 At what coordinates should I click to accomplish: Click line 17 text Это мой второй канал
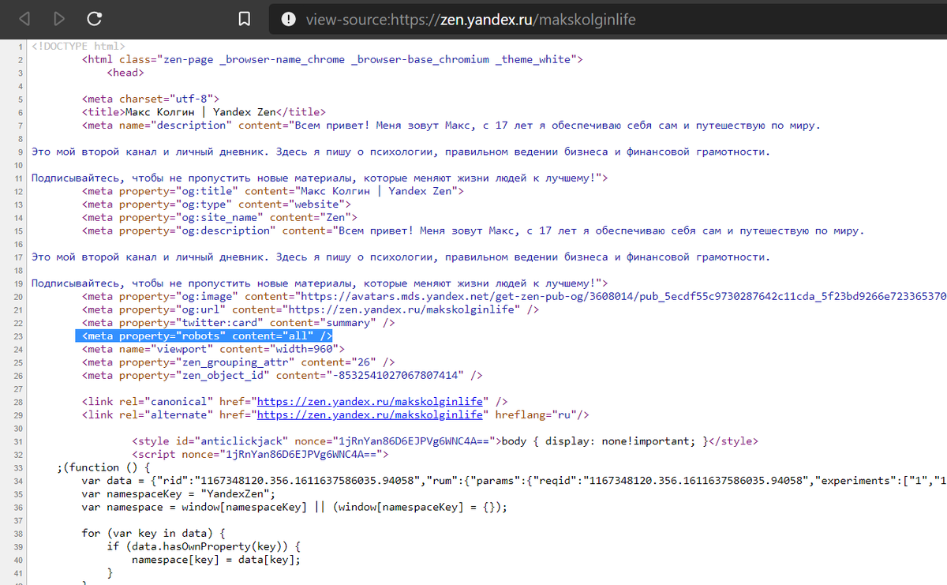tap(401, 257)
